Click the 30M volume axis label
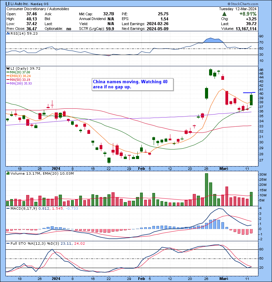 (x=263, y=175)
